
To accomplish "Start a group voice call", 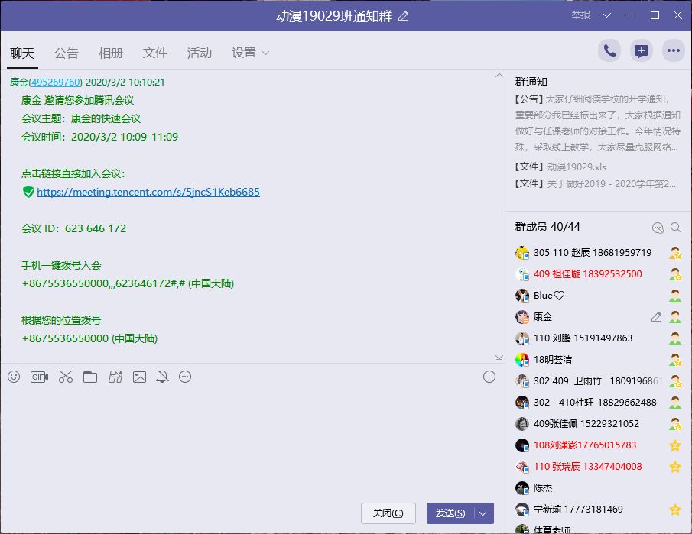I will click(609, 51).
